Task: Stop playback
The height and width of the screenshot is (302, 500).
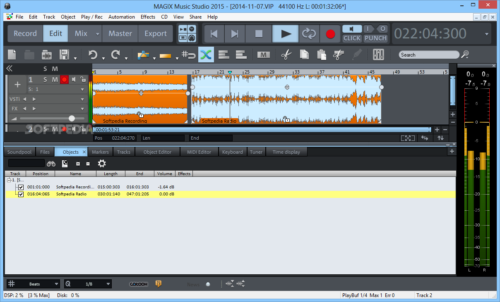Action: tap(259, 34)
